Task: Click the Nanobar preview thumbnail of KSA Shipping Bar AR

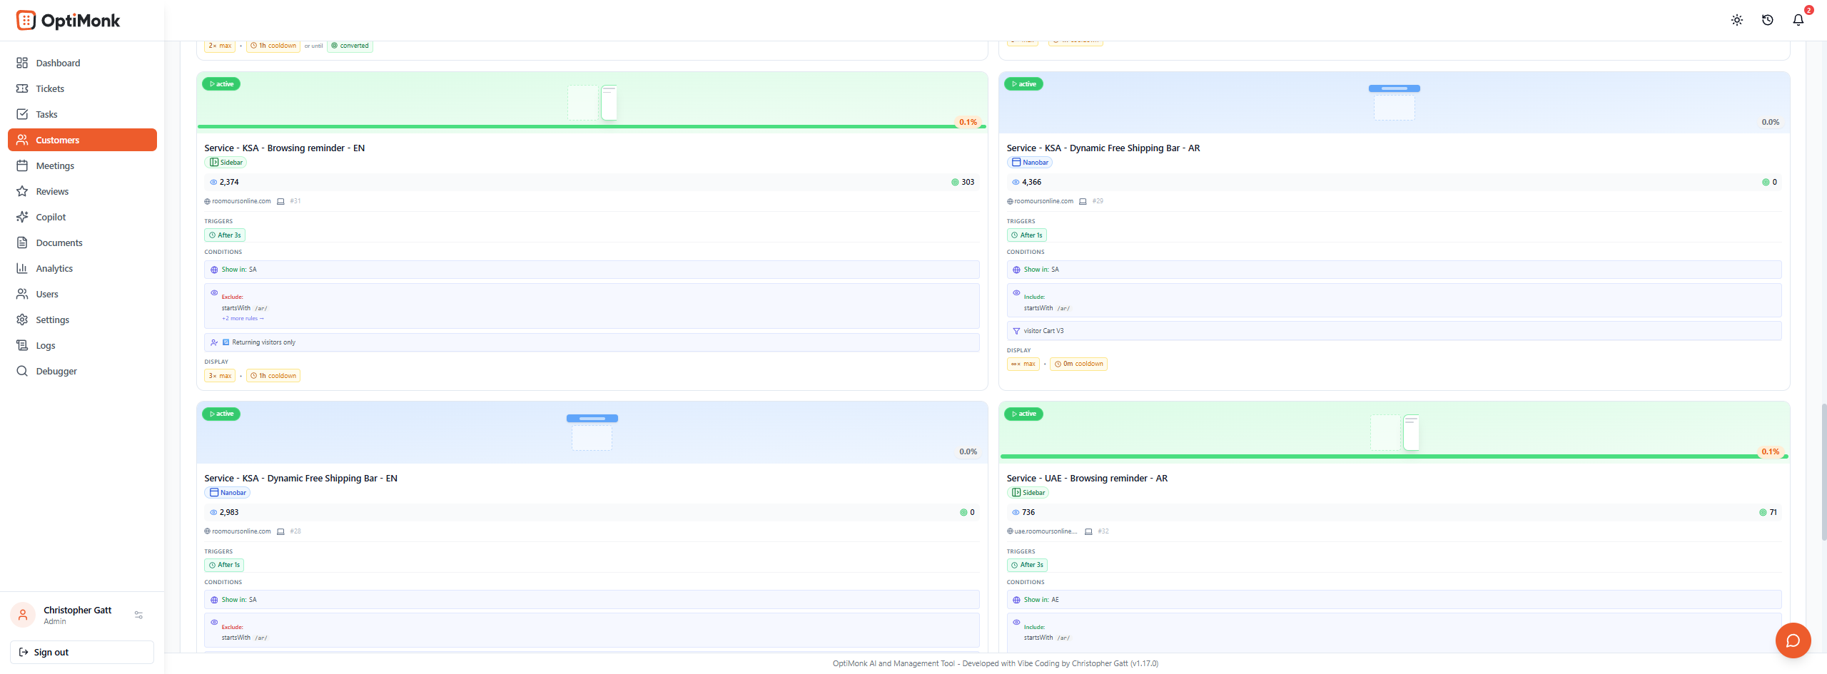Action: coord(1395,102)
